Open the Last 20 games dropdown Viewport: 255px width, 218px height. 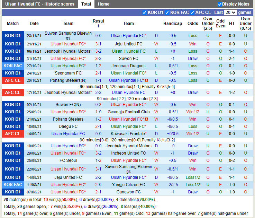click(x=230, y=12)
